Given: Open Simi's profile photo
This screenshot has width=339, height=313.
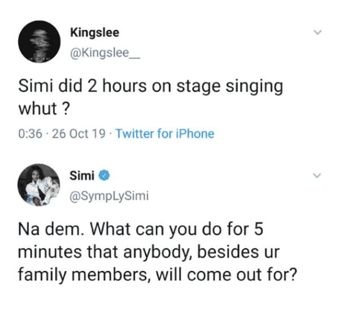Looking at the screenshot, I should [x=39, y=185].
